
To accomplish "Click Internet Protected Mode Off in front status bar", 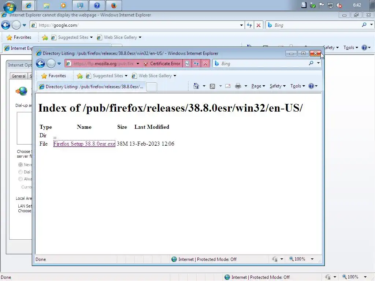I will pyautogui.click(x=204, y=259).
